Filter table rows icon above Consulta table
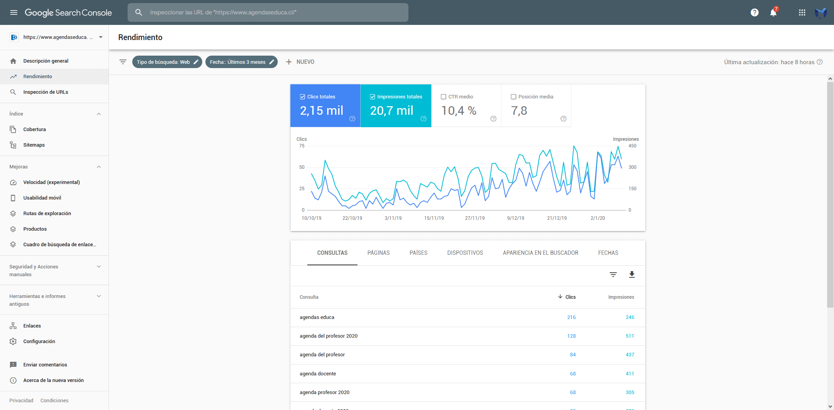 tap(613, 275)
